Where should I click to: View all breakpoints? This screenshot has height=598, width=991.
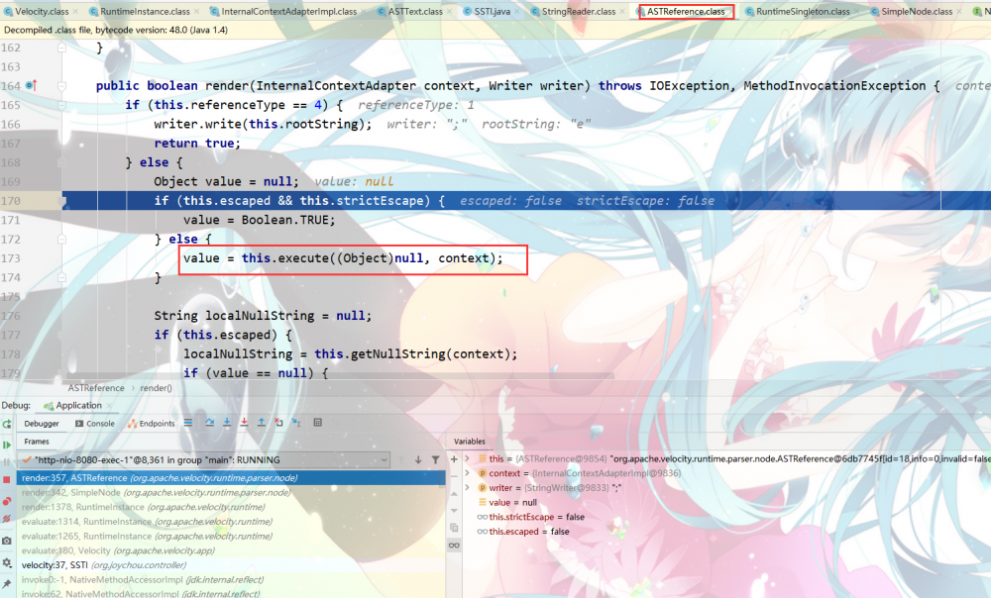point(7,501)
